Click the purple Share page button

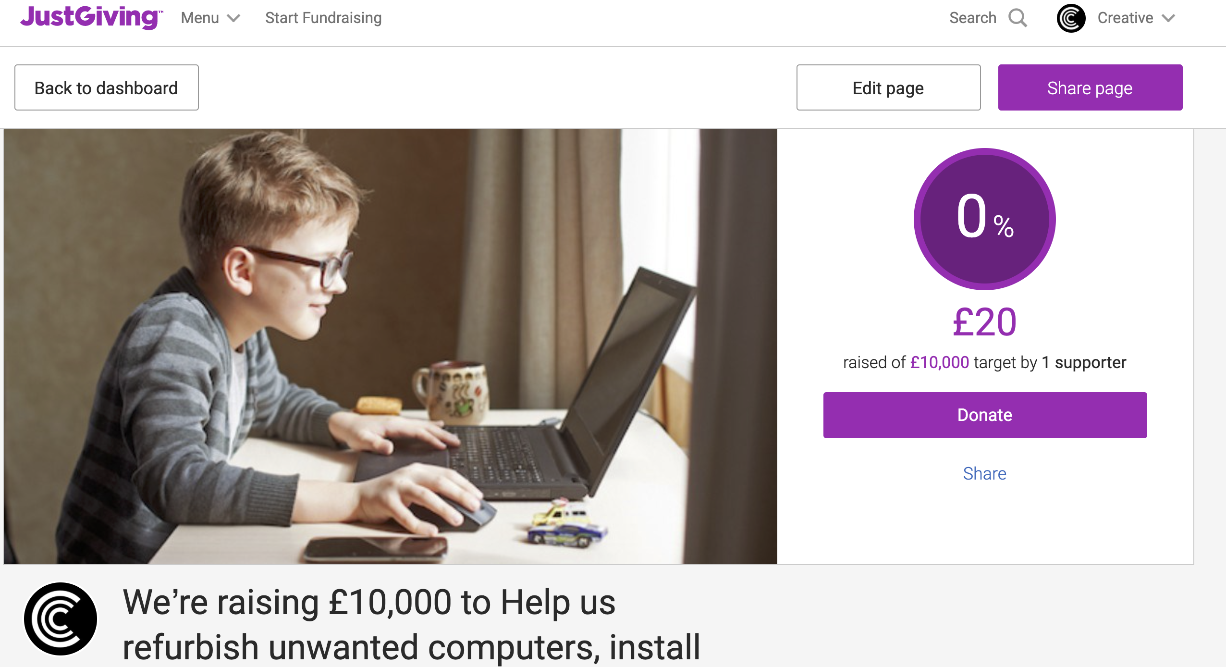tap(1090, 87)
